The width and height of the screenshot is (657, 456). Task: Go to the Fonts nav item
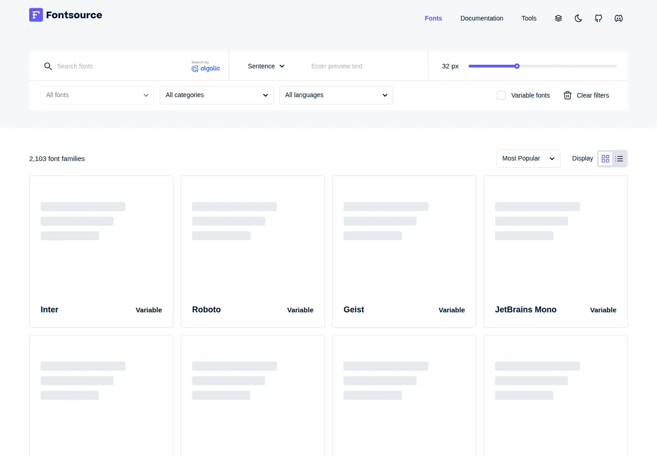point(433,18)
